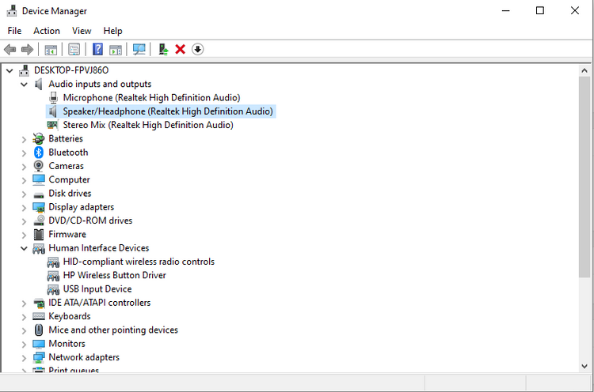The image size is (594, 392).
Task: Expand the Cameras category
Action: [24, 167]
